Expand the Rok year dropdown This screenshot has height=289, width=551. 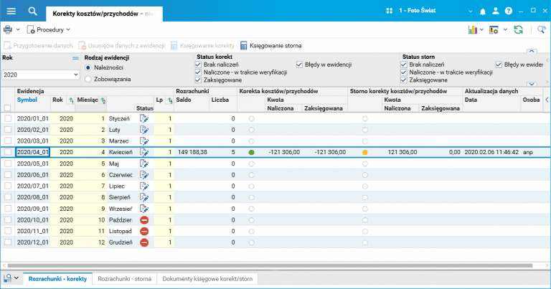tap(75, 74)
